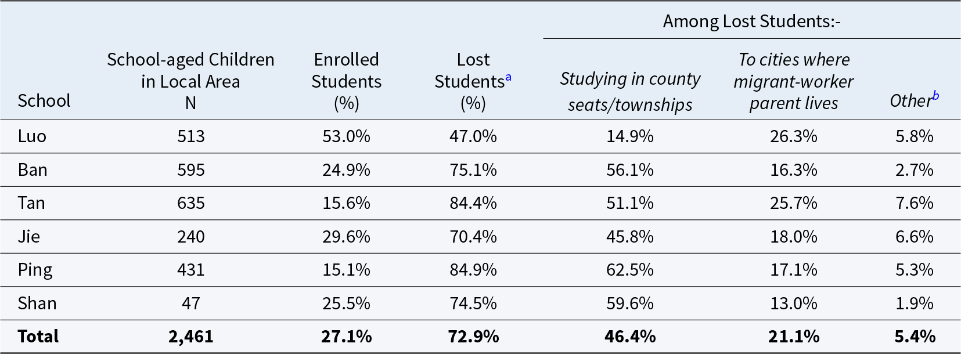The image size is (961, 354).
Task: Select the School-aged Children column header
Action: pos(190,81)
